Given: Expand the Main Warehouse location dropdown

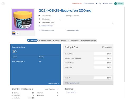Looking at the screenshot, I should point(18,61).
